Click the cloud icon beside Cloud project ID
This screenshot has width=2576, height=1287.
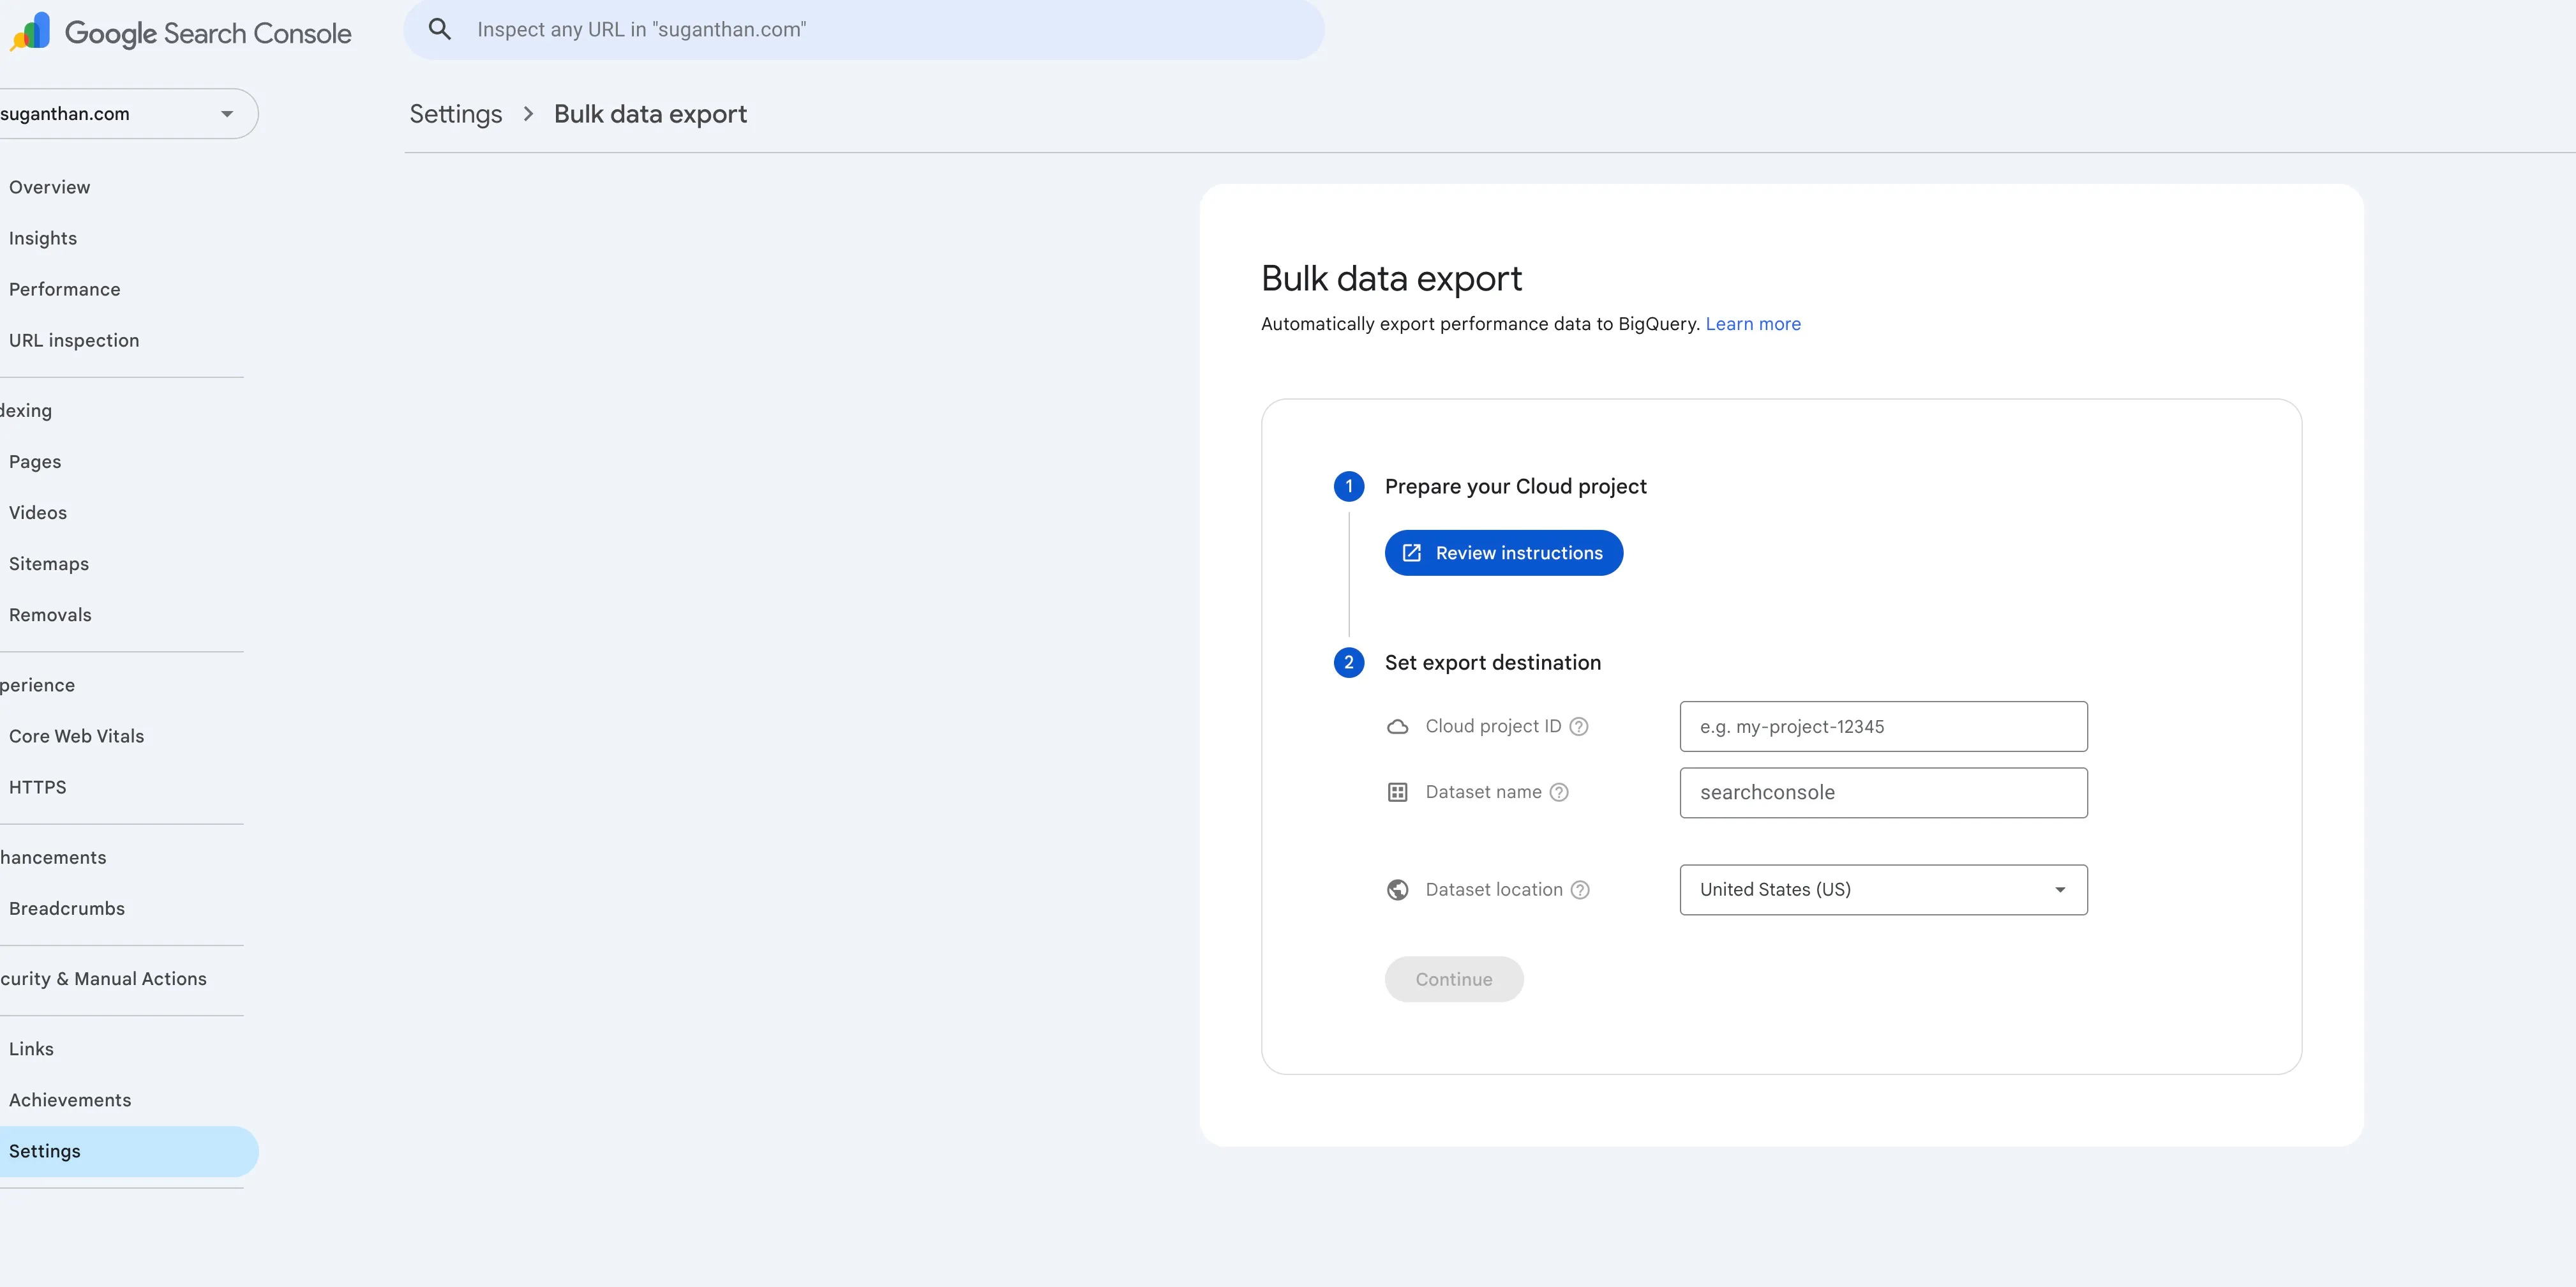[1398, 726]
